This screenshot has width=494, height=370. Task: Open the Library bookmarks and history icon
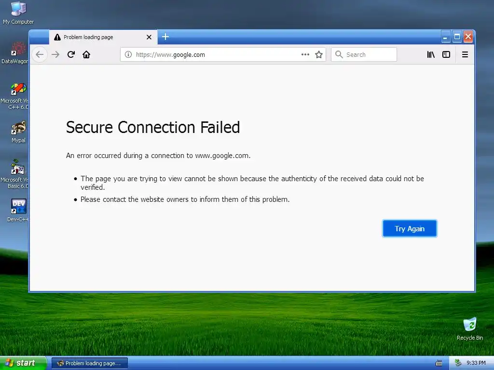click(x=431, y=54)
